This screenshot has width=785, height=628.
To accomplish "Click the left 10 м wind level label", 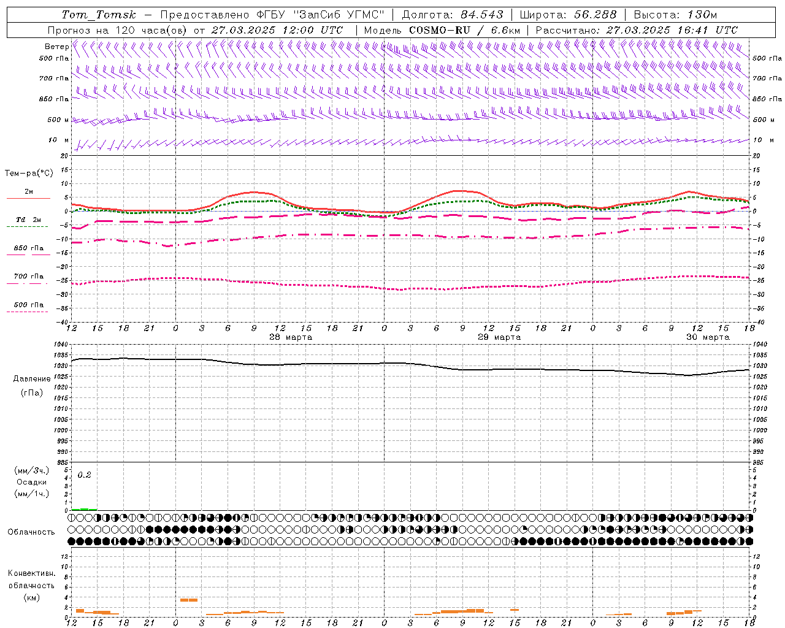I will pyautogui.click(x=58, y=140).
